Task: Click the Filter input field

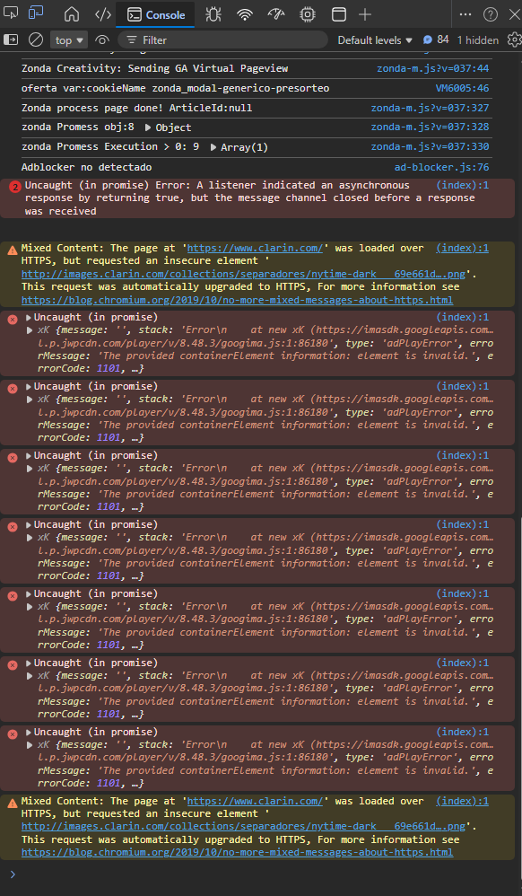Action: point(222,40)
